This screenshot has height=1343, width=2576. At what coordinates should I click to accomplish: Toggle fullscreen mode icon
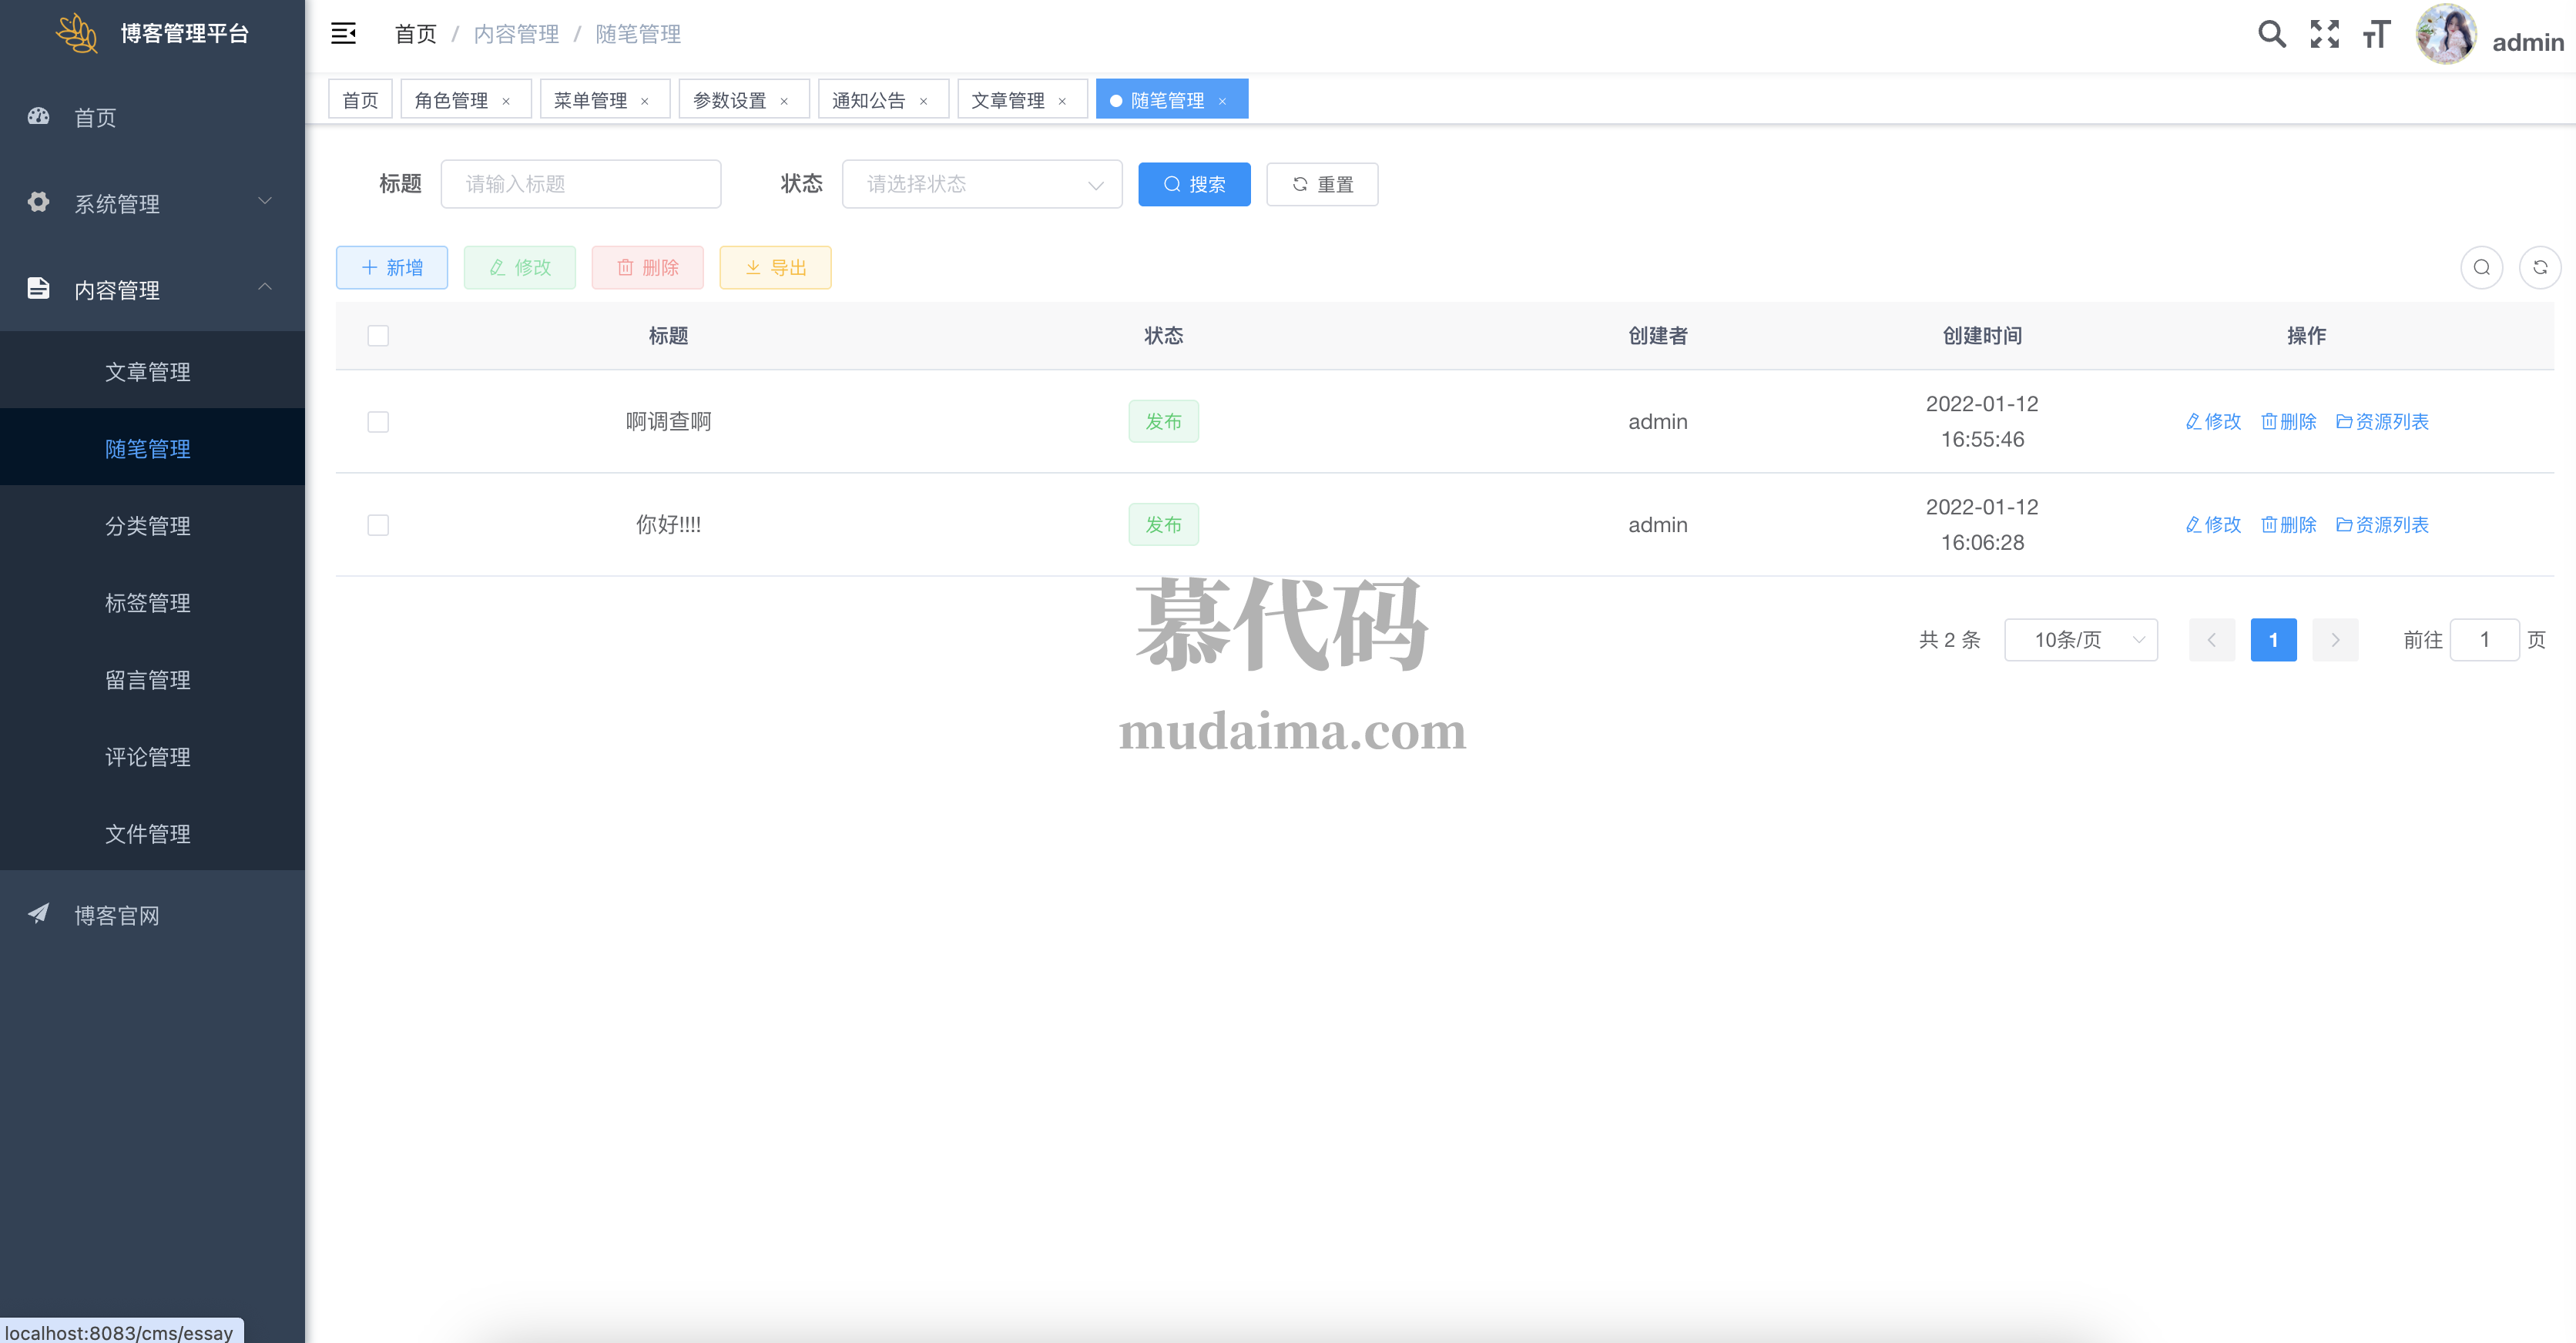(2324, 34)
